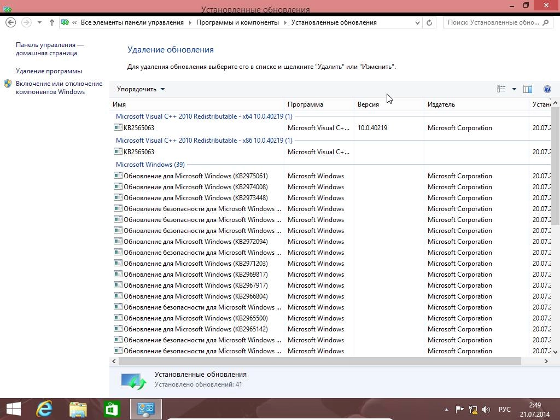Screen dimensions: 560x420
Task: Open Action Center flag icon
Action: point(459,409)
